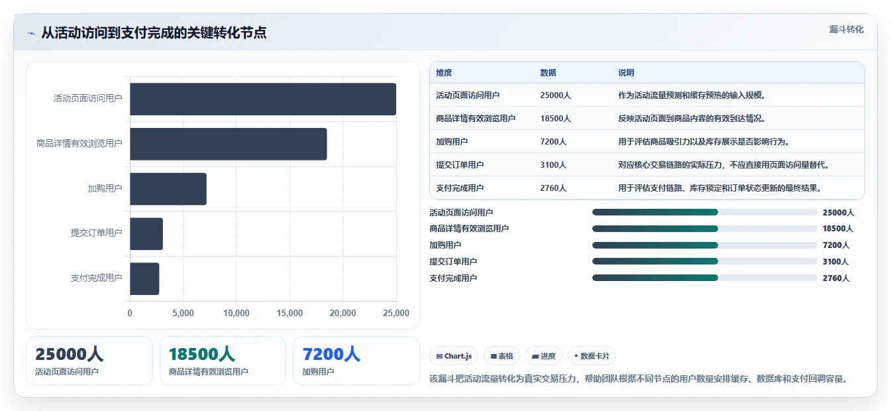Click the 数据 table column header
Screen dimensions: 891x411
[x=548, y=73]
